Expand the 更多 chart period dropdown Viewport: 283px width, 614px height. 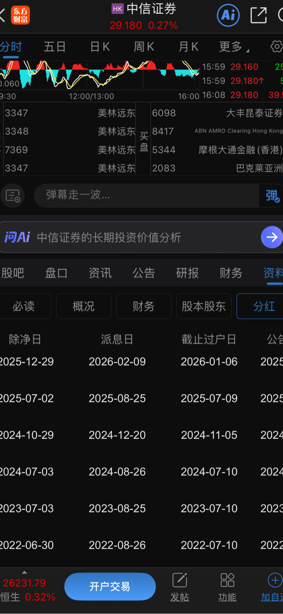point(234,47)
